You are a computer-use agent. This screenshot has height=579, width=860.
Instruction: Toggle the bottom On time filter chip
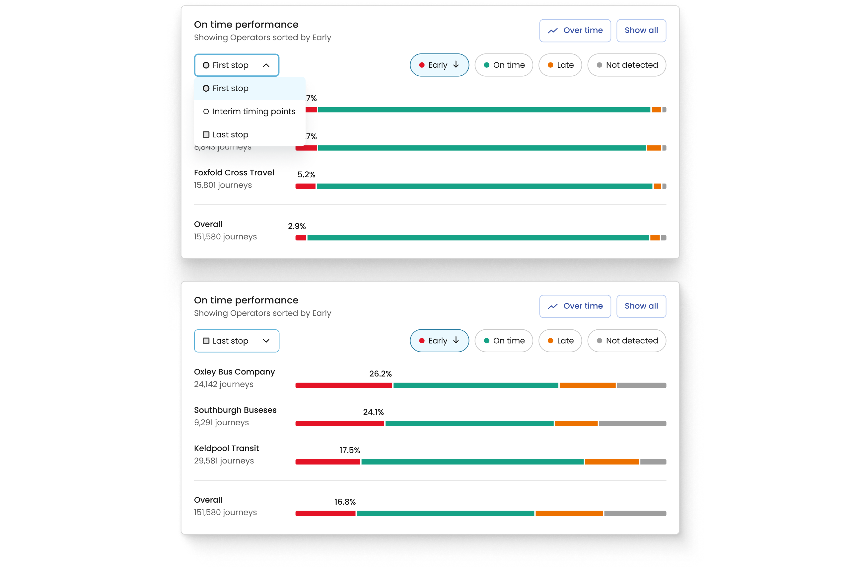504,340
